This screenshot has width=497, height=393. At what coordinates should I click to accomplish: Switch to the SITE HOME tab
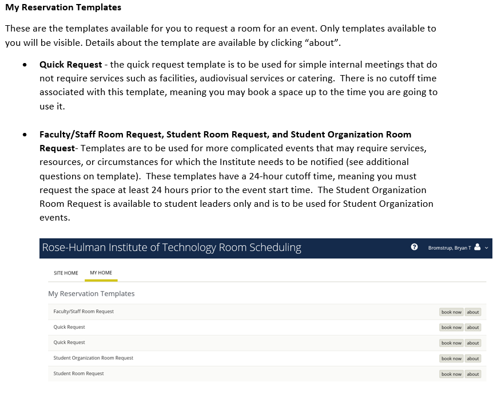pos(66,273)
